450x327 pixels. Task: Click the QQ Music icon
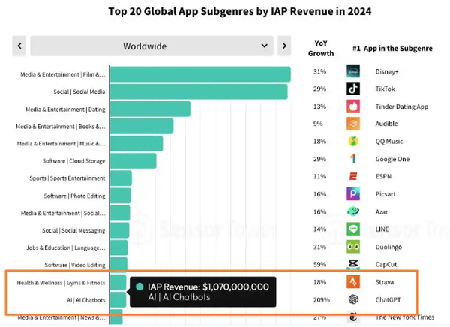pyautogui.click(x=353, y=141)
